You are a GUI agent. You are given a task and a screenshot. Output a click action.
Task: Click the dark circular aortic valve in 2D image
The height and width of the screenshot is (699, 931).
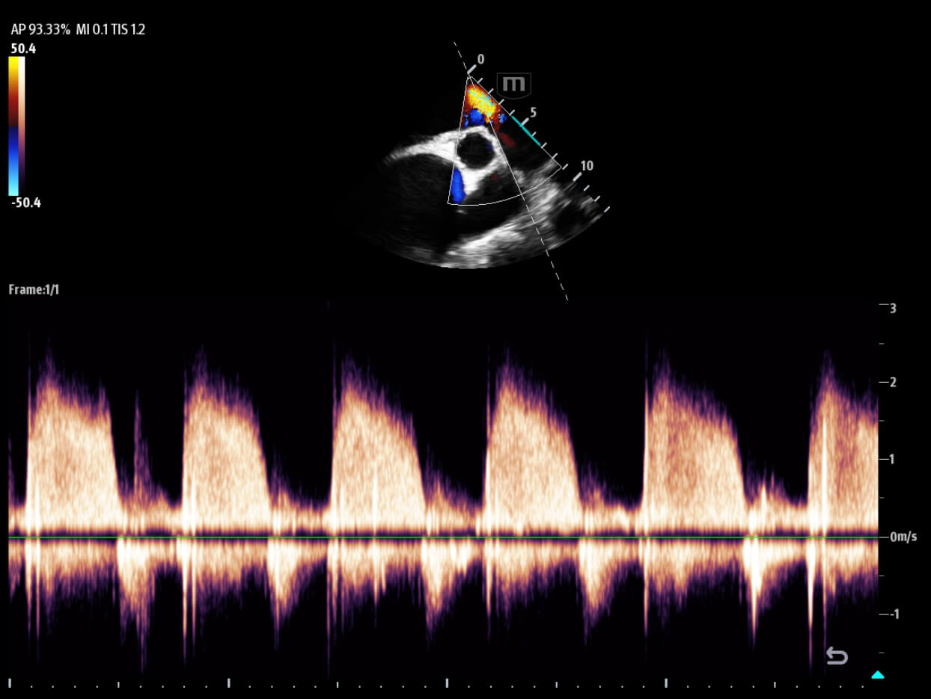(474, 150)
